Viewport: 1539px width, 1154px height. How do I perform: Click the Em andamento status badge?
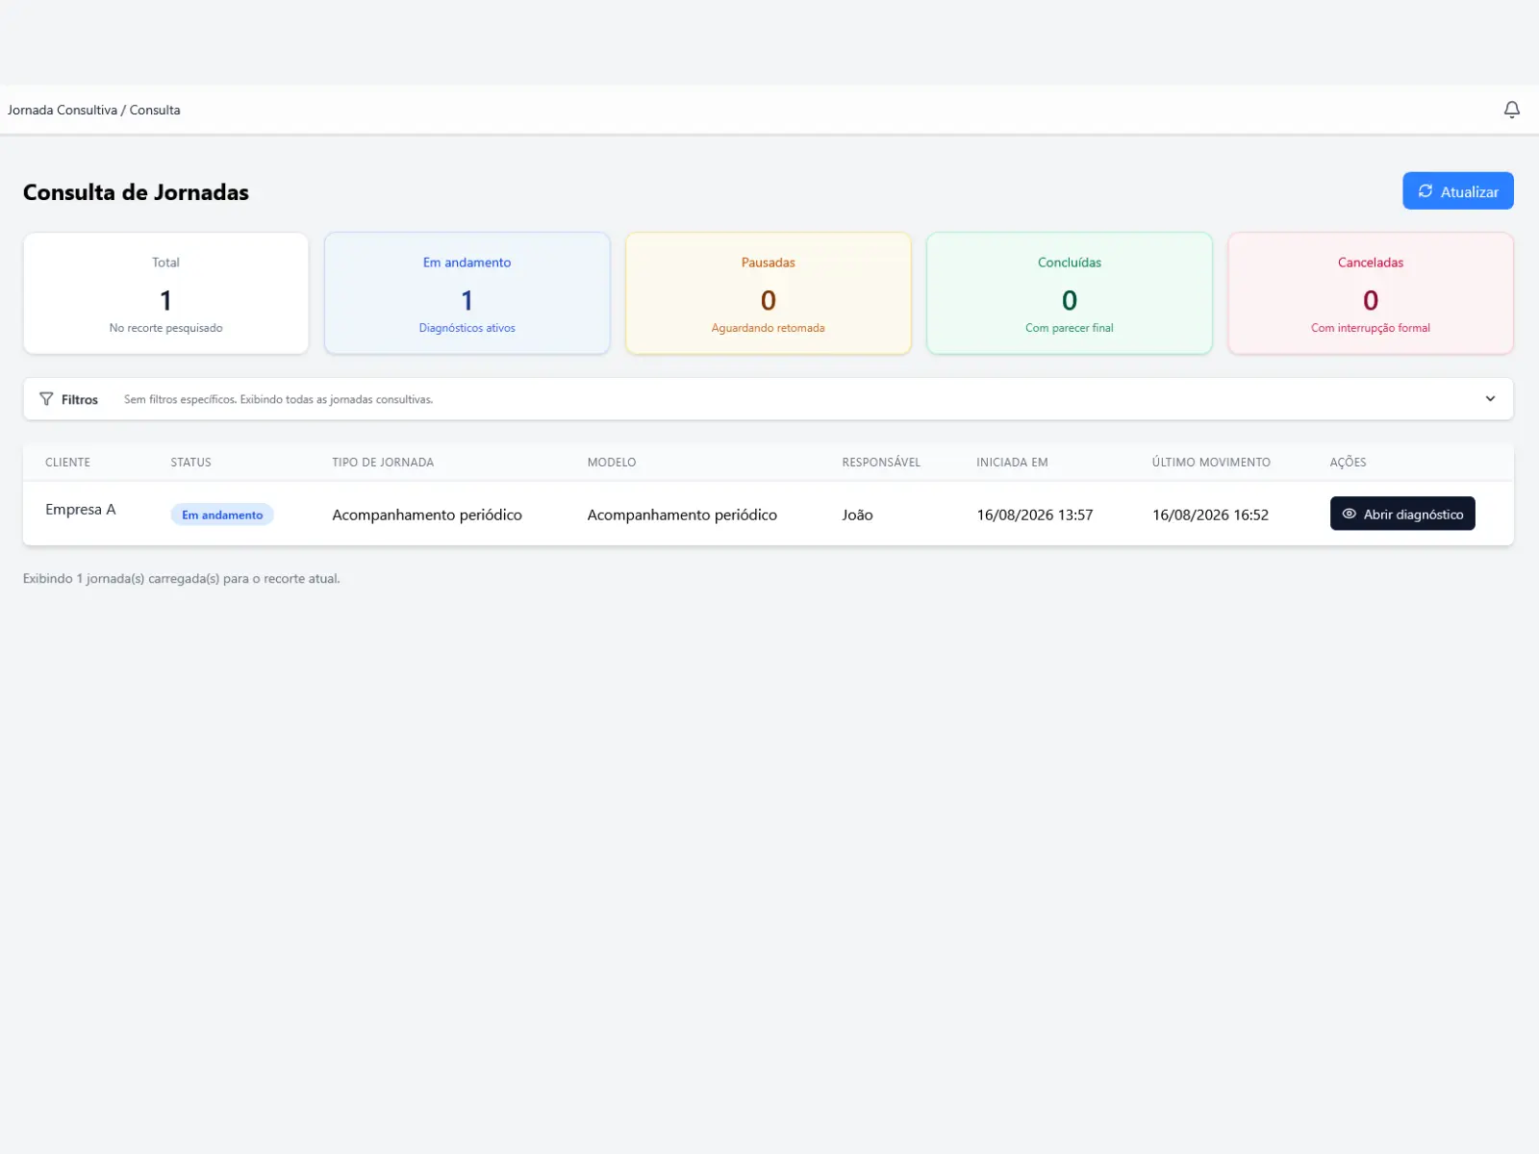click(x=222, y=514)
